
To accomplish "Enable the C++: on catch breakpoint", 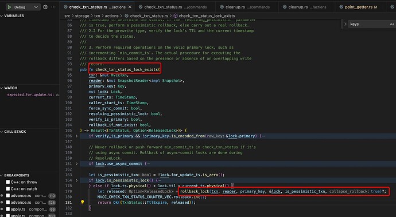I will pos(8,189).
